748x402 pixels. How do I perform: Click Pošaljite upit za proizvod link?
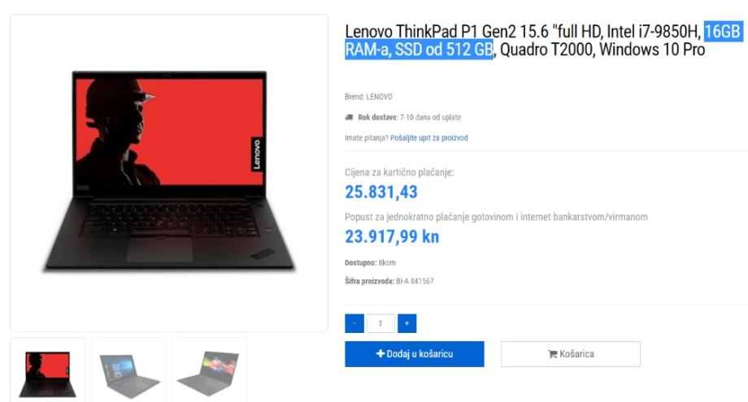[428, 137]
